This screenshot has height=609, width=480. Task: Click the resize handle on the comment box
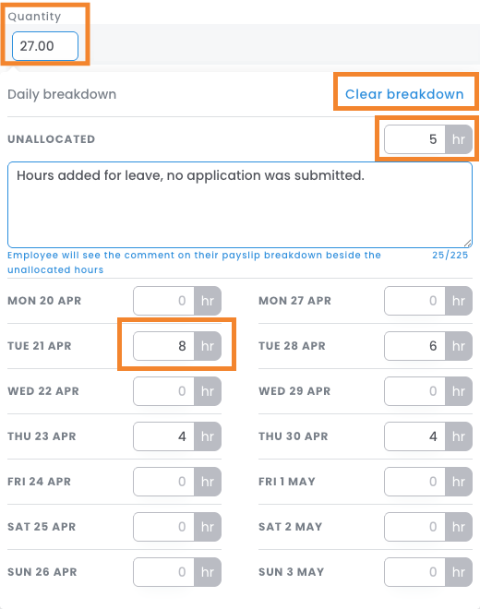click(x=468, y=243)
